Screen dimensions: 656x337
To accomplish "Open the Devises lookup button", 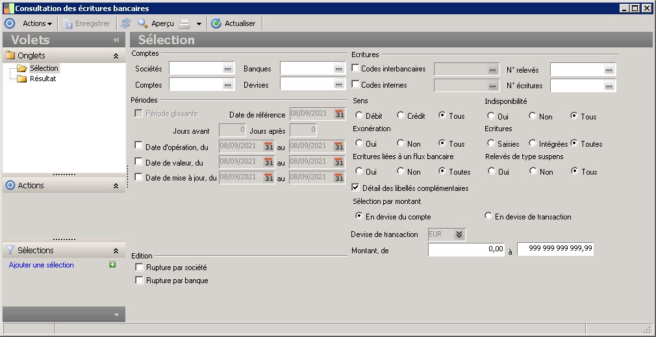I will click(339, 84).
